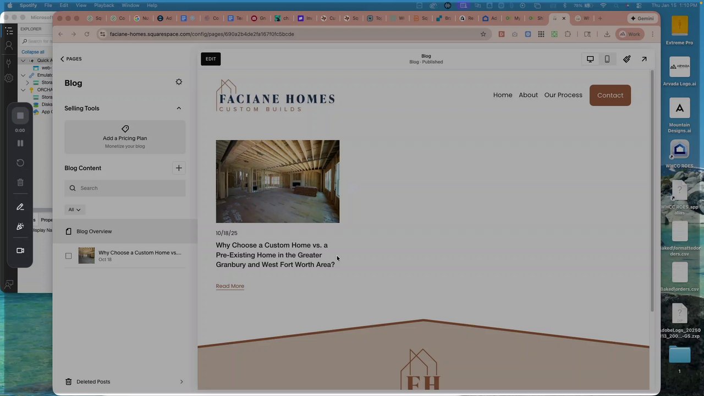704x396 pixels.
Task: Open Spotify View menu
Action: tap(81, 5)
